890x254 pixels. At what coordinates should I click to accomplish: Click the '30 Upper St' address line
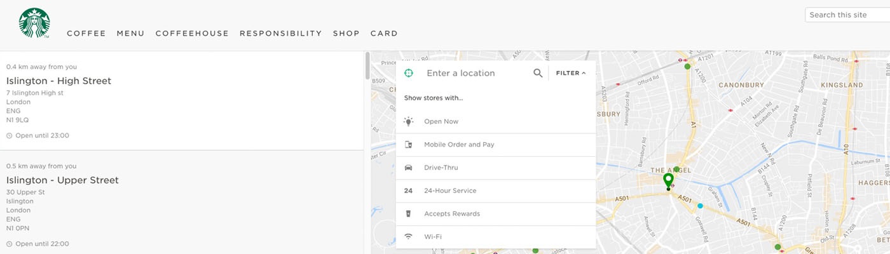pyautogui.click(x=25, y=192)
